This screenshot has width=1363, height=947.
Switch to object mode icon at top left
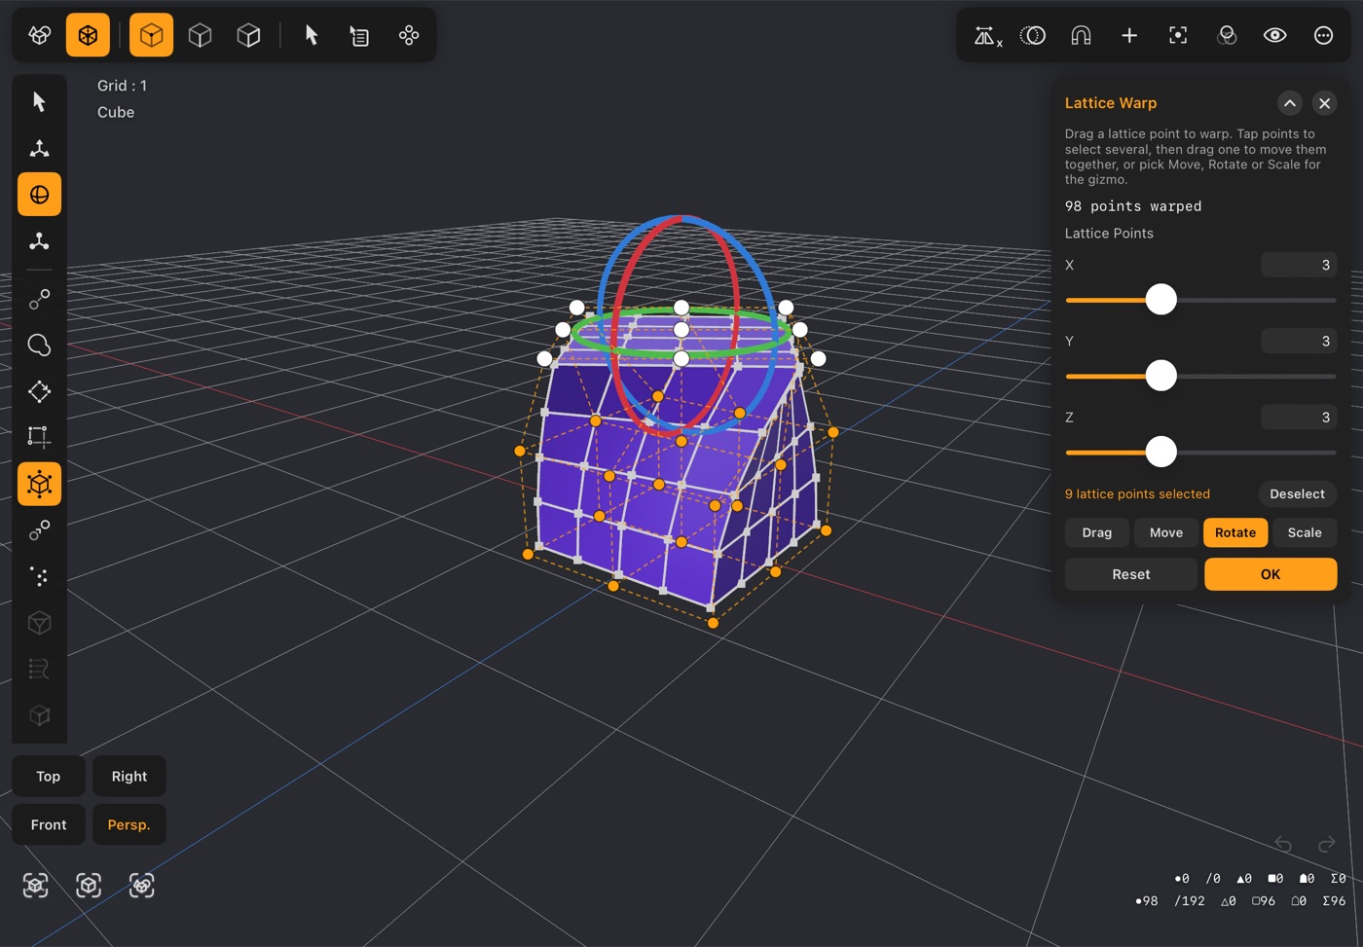tap(40, 35)
